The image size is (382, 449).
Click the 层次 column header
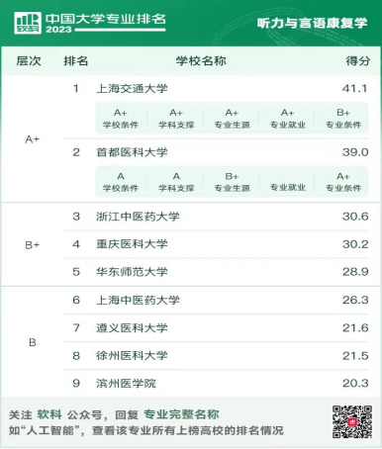29,61
